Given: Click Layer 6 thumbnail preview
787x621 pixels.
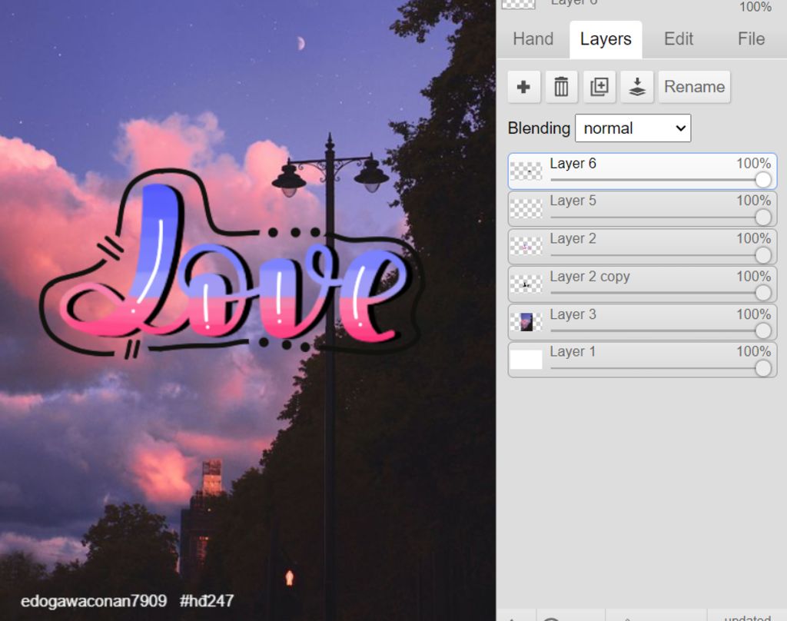Looking at the screenshot, I should pyautogui.click(x=526, y=171).
